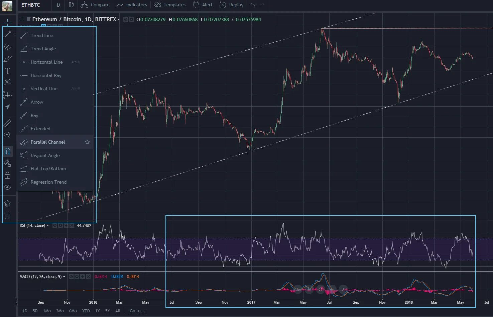This screenshot has width=493, height=317.
Task: Create a new Alert
Action: coord(203,5)
